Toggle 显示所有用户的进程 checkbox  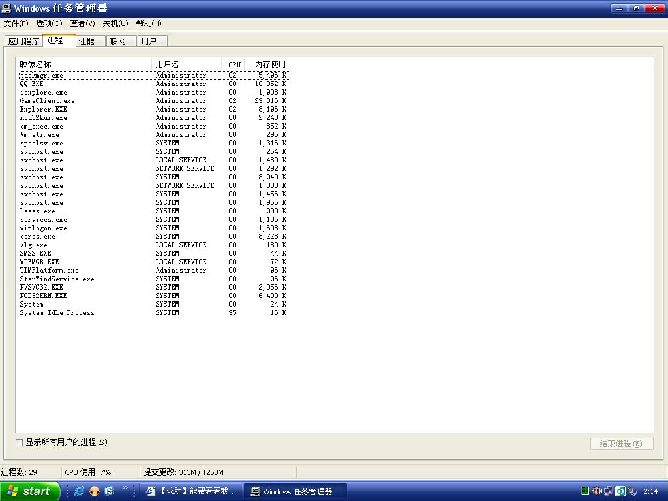click(x=19, y=442)
